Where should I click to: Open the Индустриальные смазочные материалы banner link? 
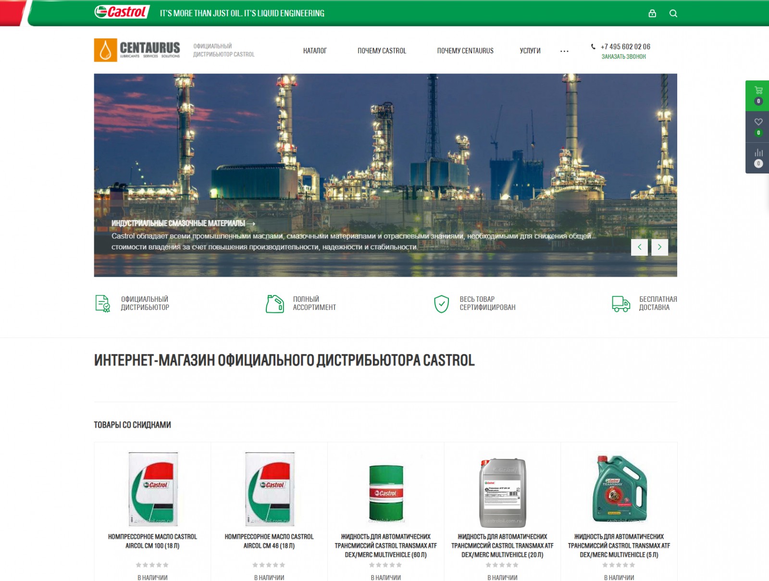183,223
